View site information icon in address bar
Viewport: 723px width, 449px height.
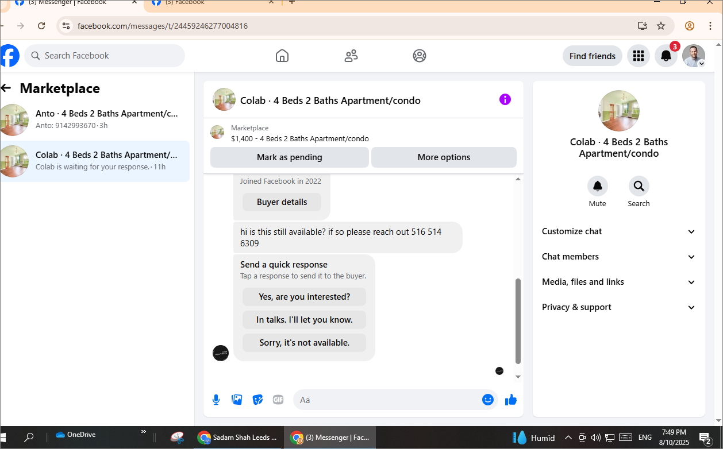click(66, 26)
